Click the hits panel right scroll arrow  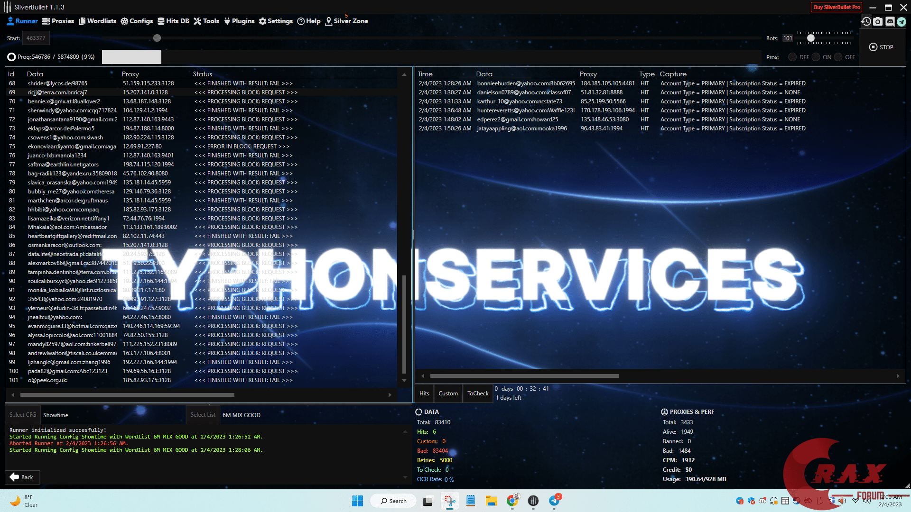click(x=898, y=376)
